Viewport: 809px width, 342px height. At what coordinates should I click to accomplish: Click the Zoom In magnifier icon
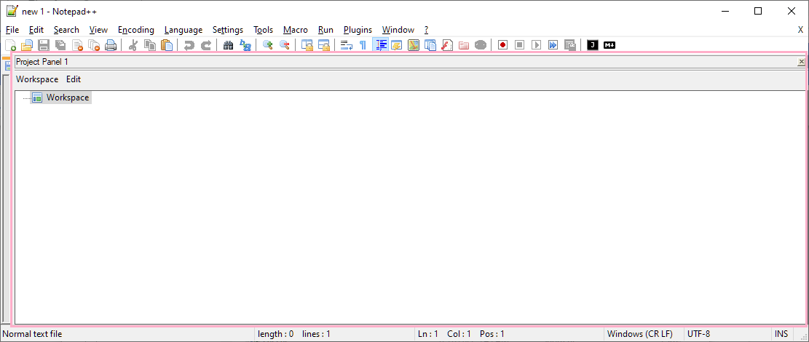click(268, 45)
